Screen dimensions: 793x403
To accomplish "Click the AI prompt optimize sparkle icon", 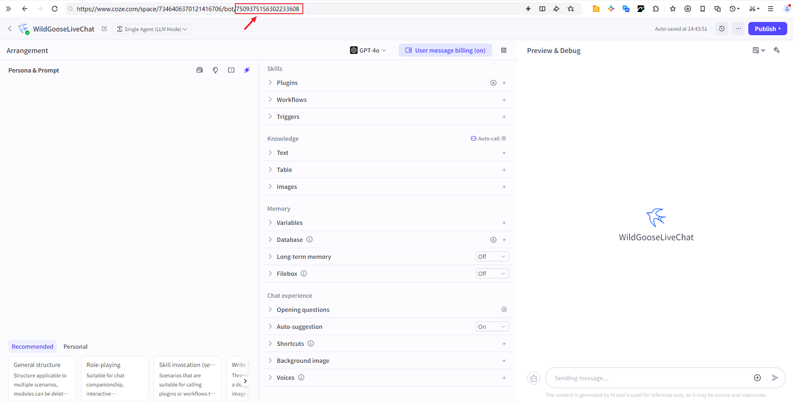I will tap(247, 70).
